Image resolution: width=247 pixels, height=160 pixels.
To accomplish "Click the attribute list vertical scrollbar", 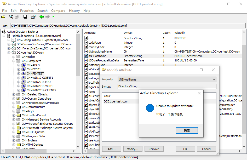I will [x=244, y=89].
